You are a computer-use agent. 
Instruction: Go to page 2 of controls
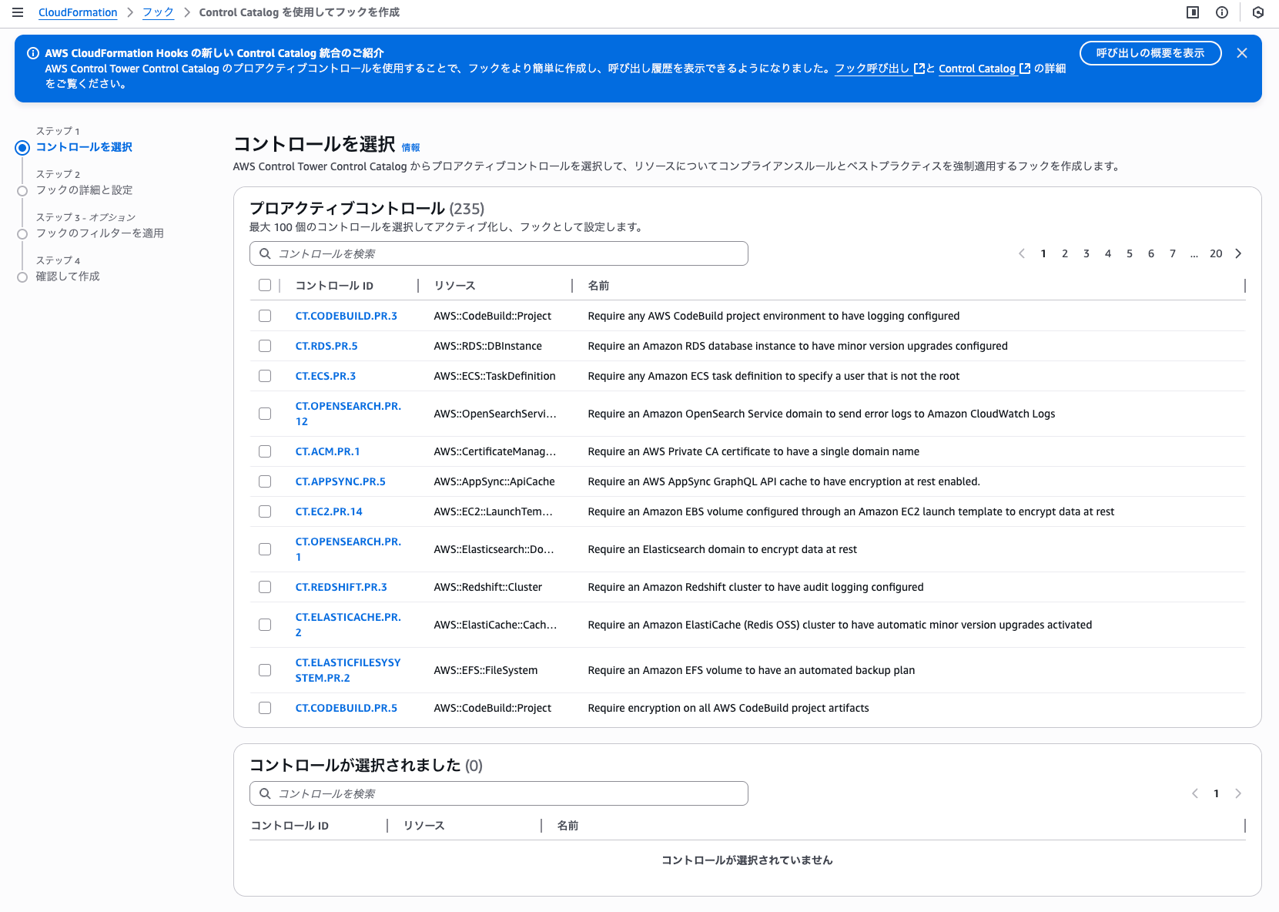click(x=1065, y=253)
